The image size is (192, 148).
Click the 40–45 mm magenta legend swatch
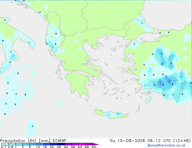[82, 144]
